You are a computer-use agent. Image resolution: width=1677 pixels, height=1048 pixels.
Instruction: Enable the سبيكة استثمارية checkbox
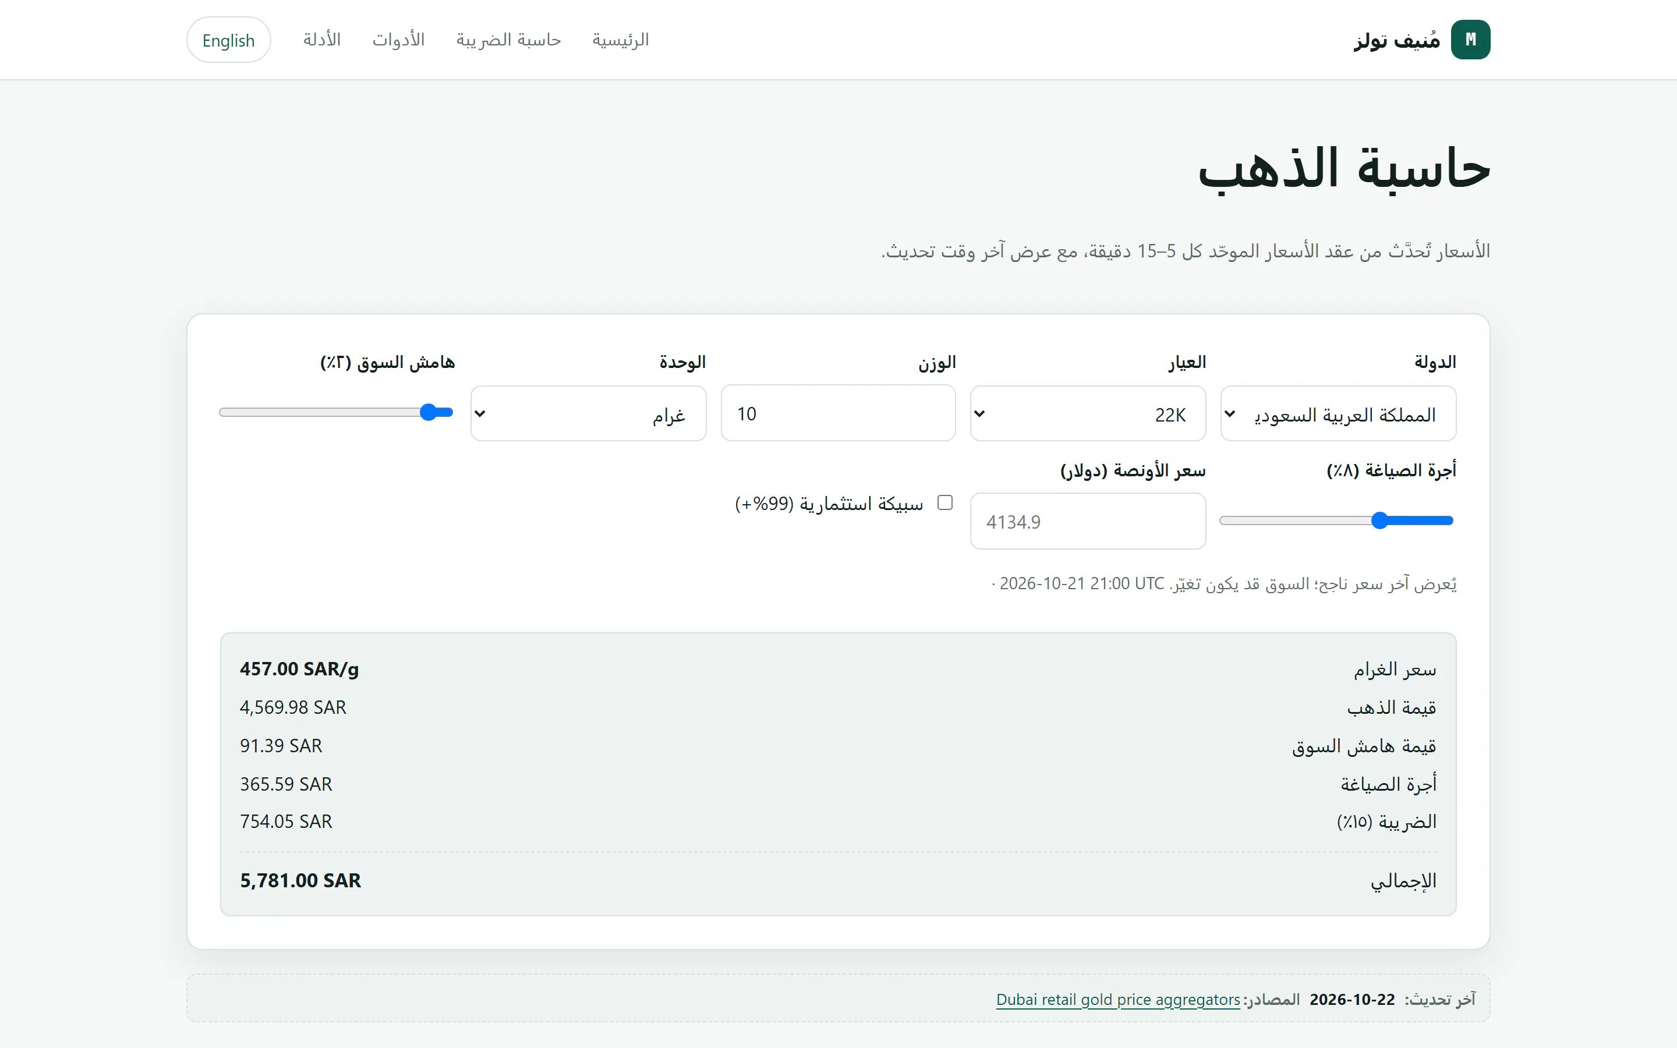tap(944, 502)
